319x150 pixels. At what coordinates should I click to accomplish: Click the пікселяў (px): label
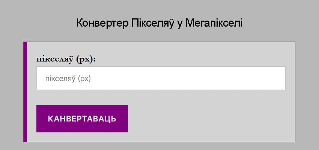66,59
